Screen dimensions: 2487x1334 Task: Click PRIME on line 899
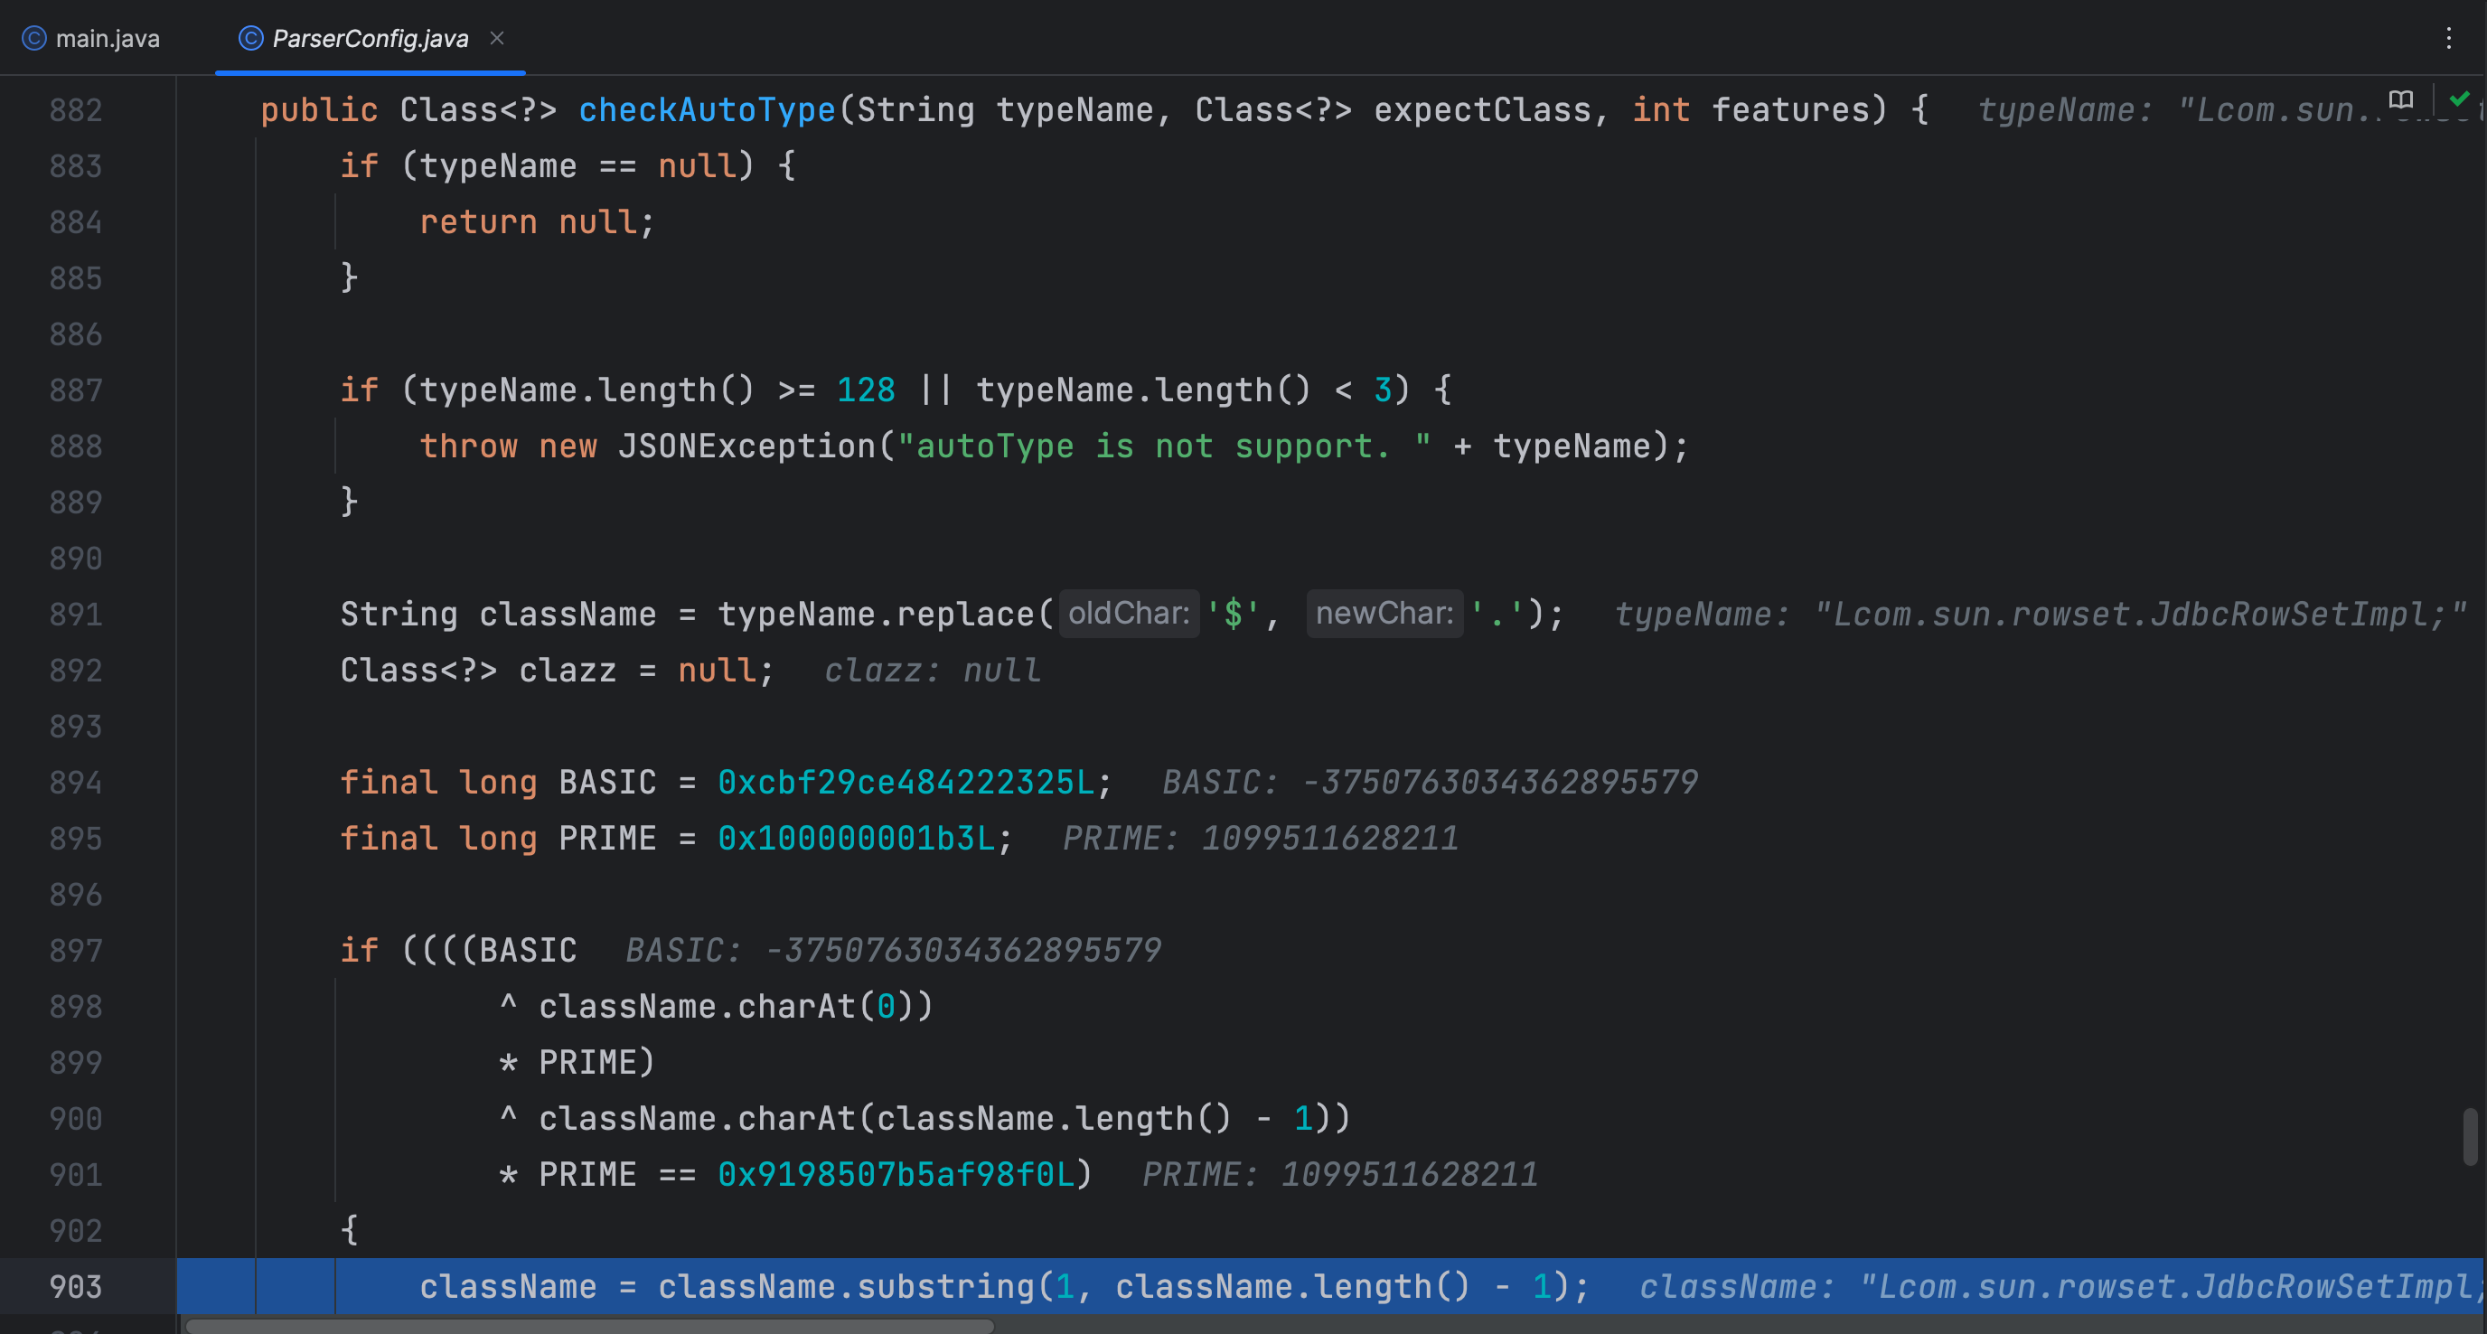587,1062
